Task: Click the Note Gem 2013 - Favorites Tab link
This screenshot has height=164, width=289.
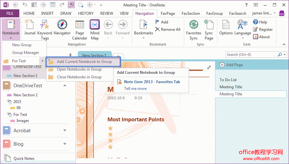Action: [152, 82]
